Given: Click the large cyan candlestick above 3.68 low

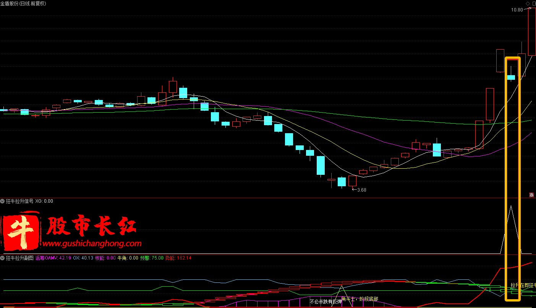Looking at the screenshot, I should 321,165.
